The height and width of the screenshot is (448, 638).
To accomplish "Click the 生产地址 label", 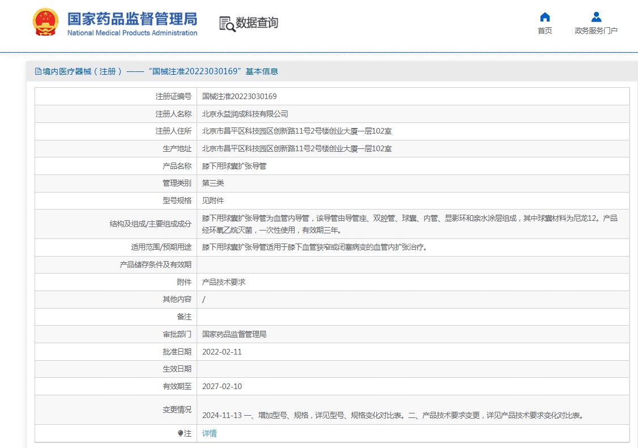I will point(177,148).
